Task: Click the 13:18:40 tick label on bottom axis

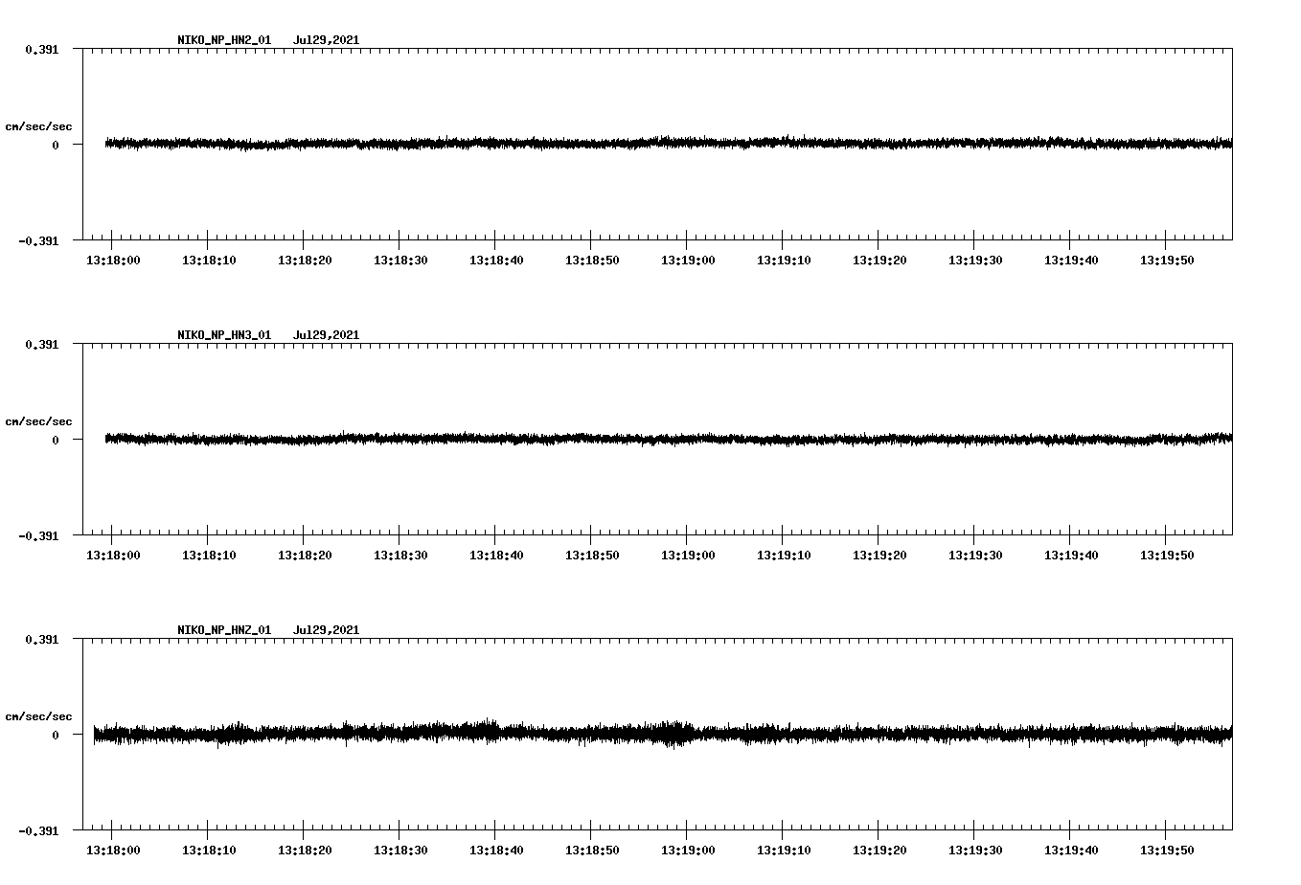Action: [495, 849]
